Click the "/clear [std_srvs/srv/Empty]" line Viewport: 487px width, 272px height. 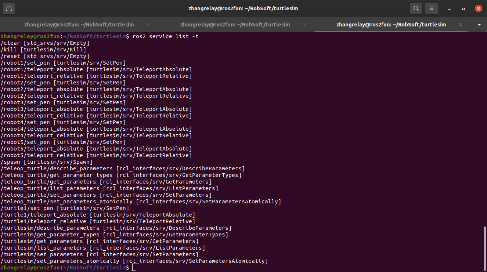pyautogui.click(x=45, y=43)
